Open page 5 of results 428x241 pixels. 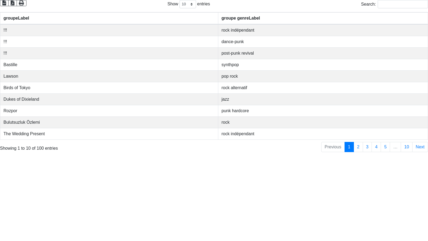click(x=385, y=147)
